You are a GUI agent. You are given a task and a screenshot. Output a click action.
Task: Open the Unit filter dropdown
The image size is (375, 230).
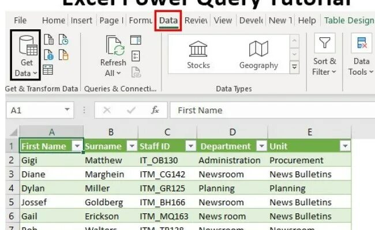[x=345, y=146]
